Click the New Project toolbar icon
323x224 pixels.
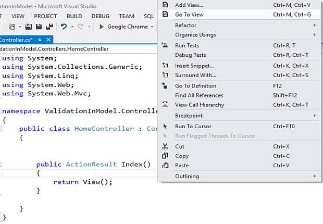click(x=12, y=27)
